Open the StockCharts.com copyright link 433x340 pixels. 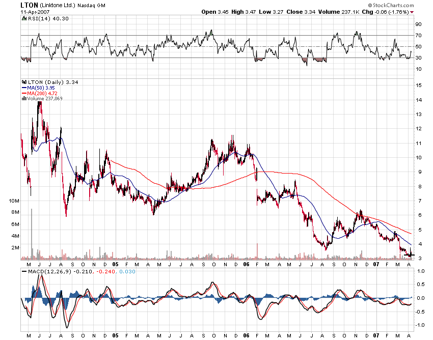(391, 5)
